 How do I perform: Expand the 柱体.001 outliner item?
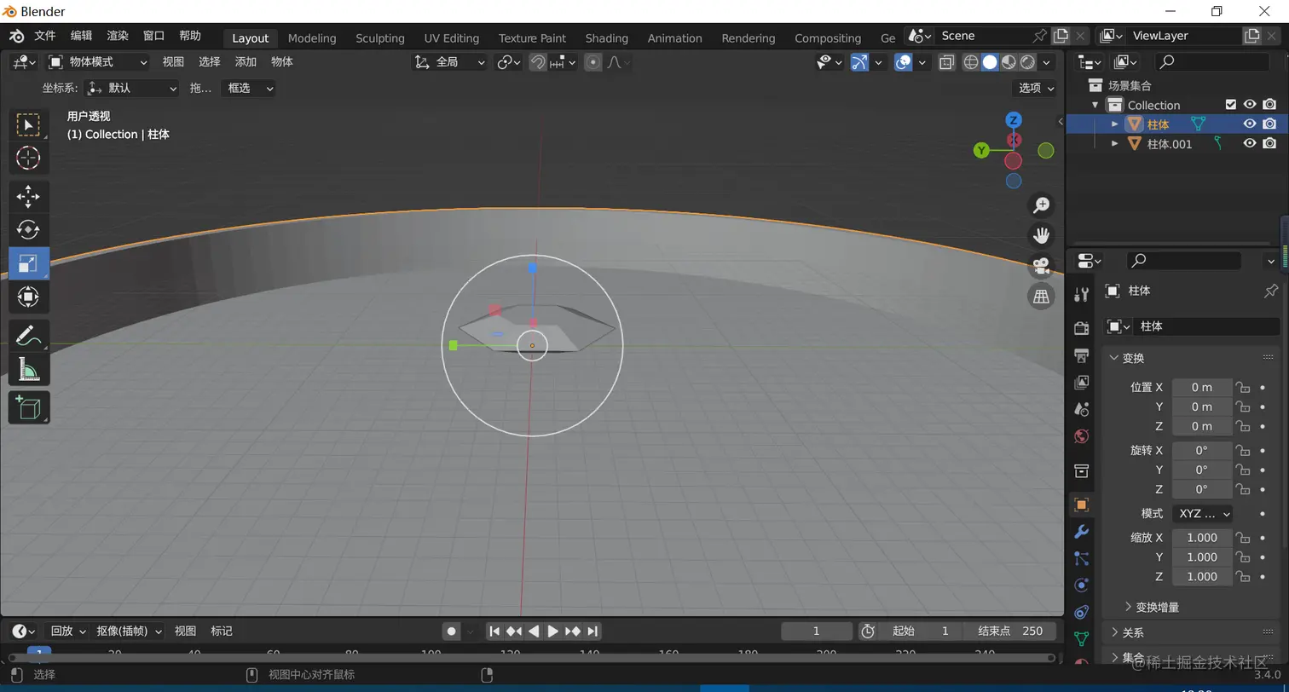[x=1114, y=143]
